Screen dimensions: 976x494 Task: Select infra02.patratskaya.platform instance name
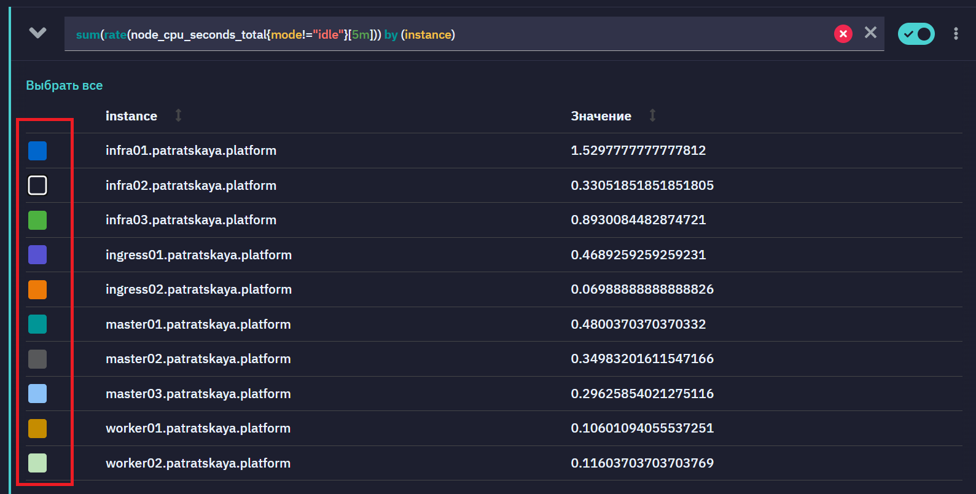click(191, 186)
